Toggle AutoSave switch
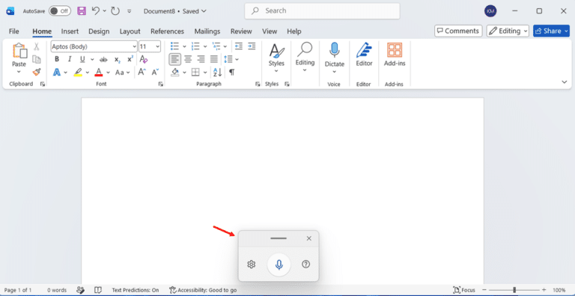Viewport: 575px width, 296px height. pos(60,11)
